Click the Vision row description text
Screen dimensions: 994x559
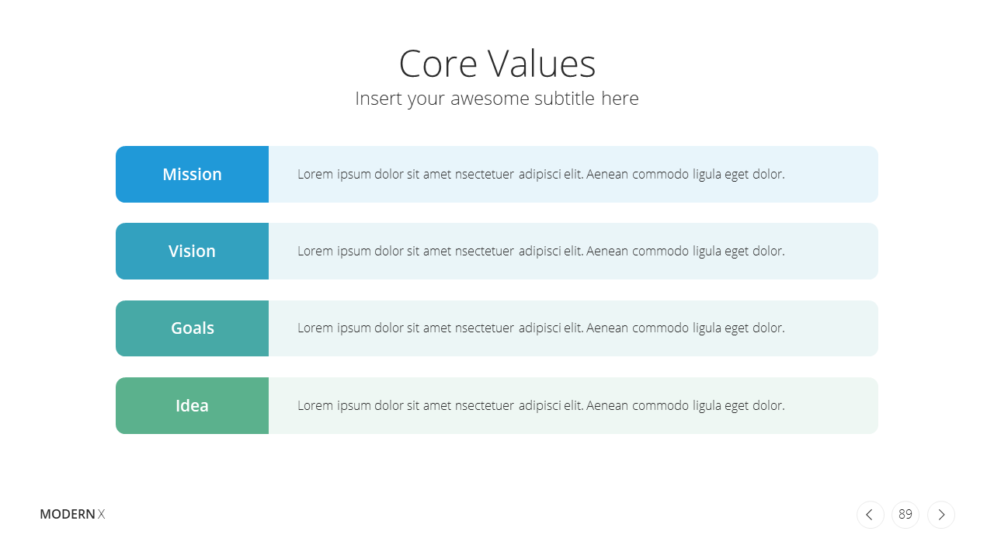tap(541, 251)
